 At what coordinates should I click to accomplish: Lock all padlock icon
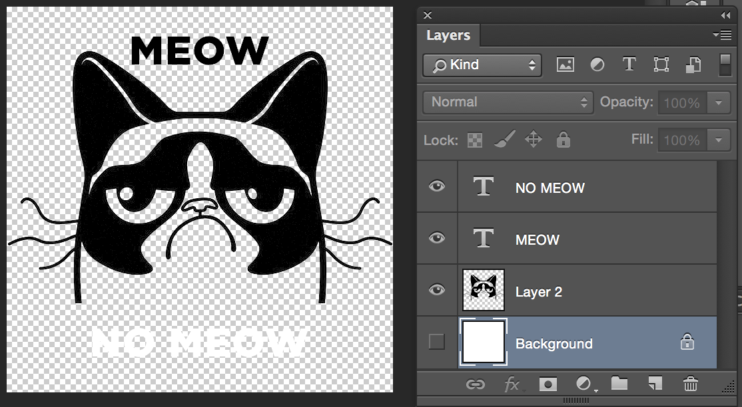pos(563,140)
